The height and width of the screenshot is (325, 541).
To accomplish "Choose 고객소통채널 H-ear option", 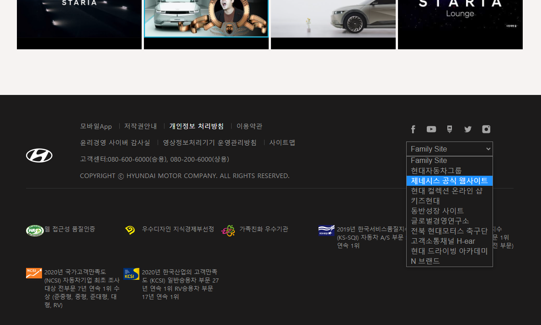I will pos(450,241).
